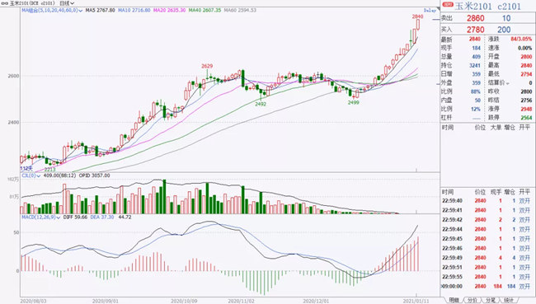Switch to the 统计 tab

pos(509,300)
